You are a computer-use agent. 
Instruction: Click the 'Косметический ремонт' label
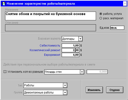(x=45, y=50)
